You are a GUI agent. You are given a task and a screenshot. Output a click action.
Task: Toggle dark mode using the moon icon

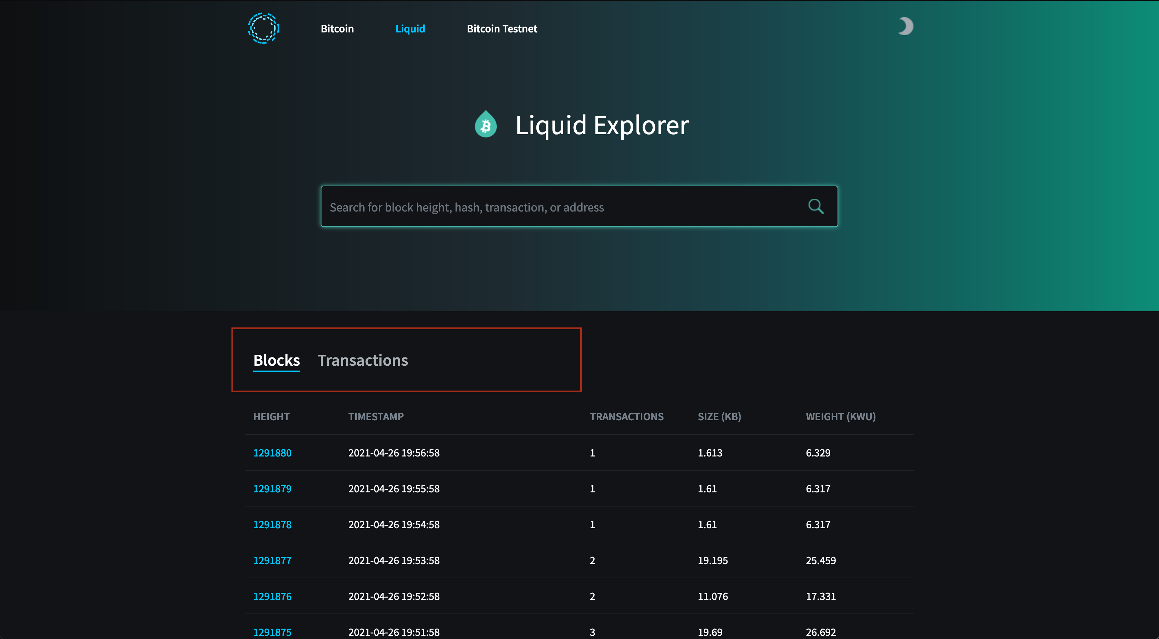[x=904, y=26]
